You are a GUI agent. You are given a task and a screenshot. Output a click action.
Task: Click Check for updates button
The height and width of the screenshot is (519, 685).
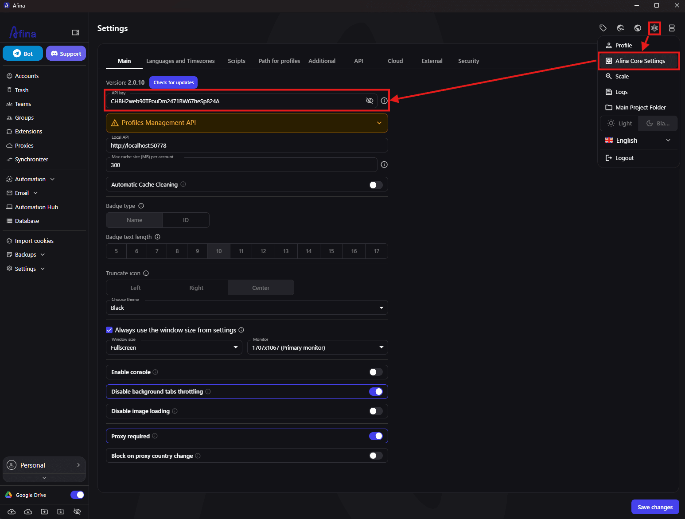pyautogui.click(x=174, y=82)
